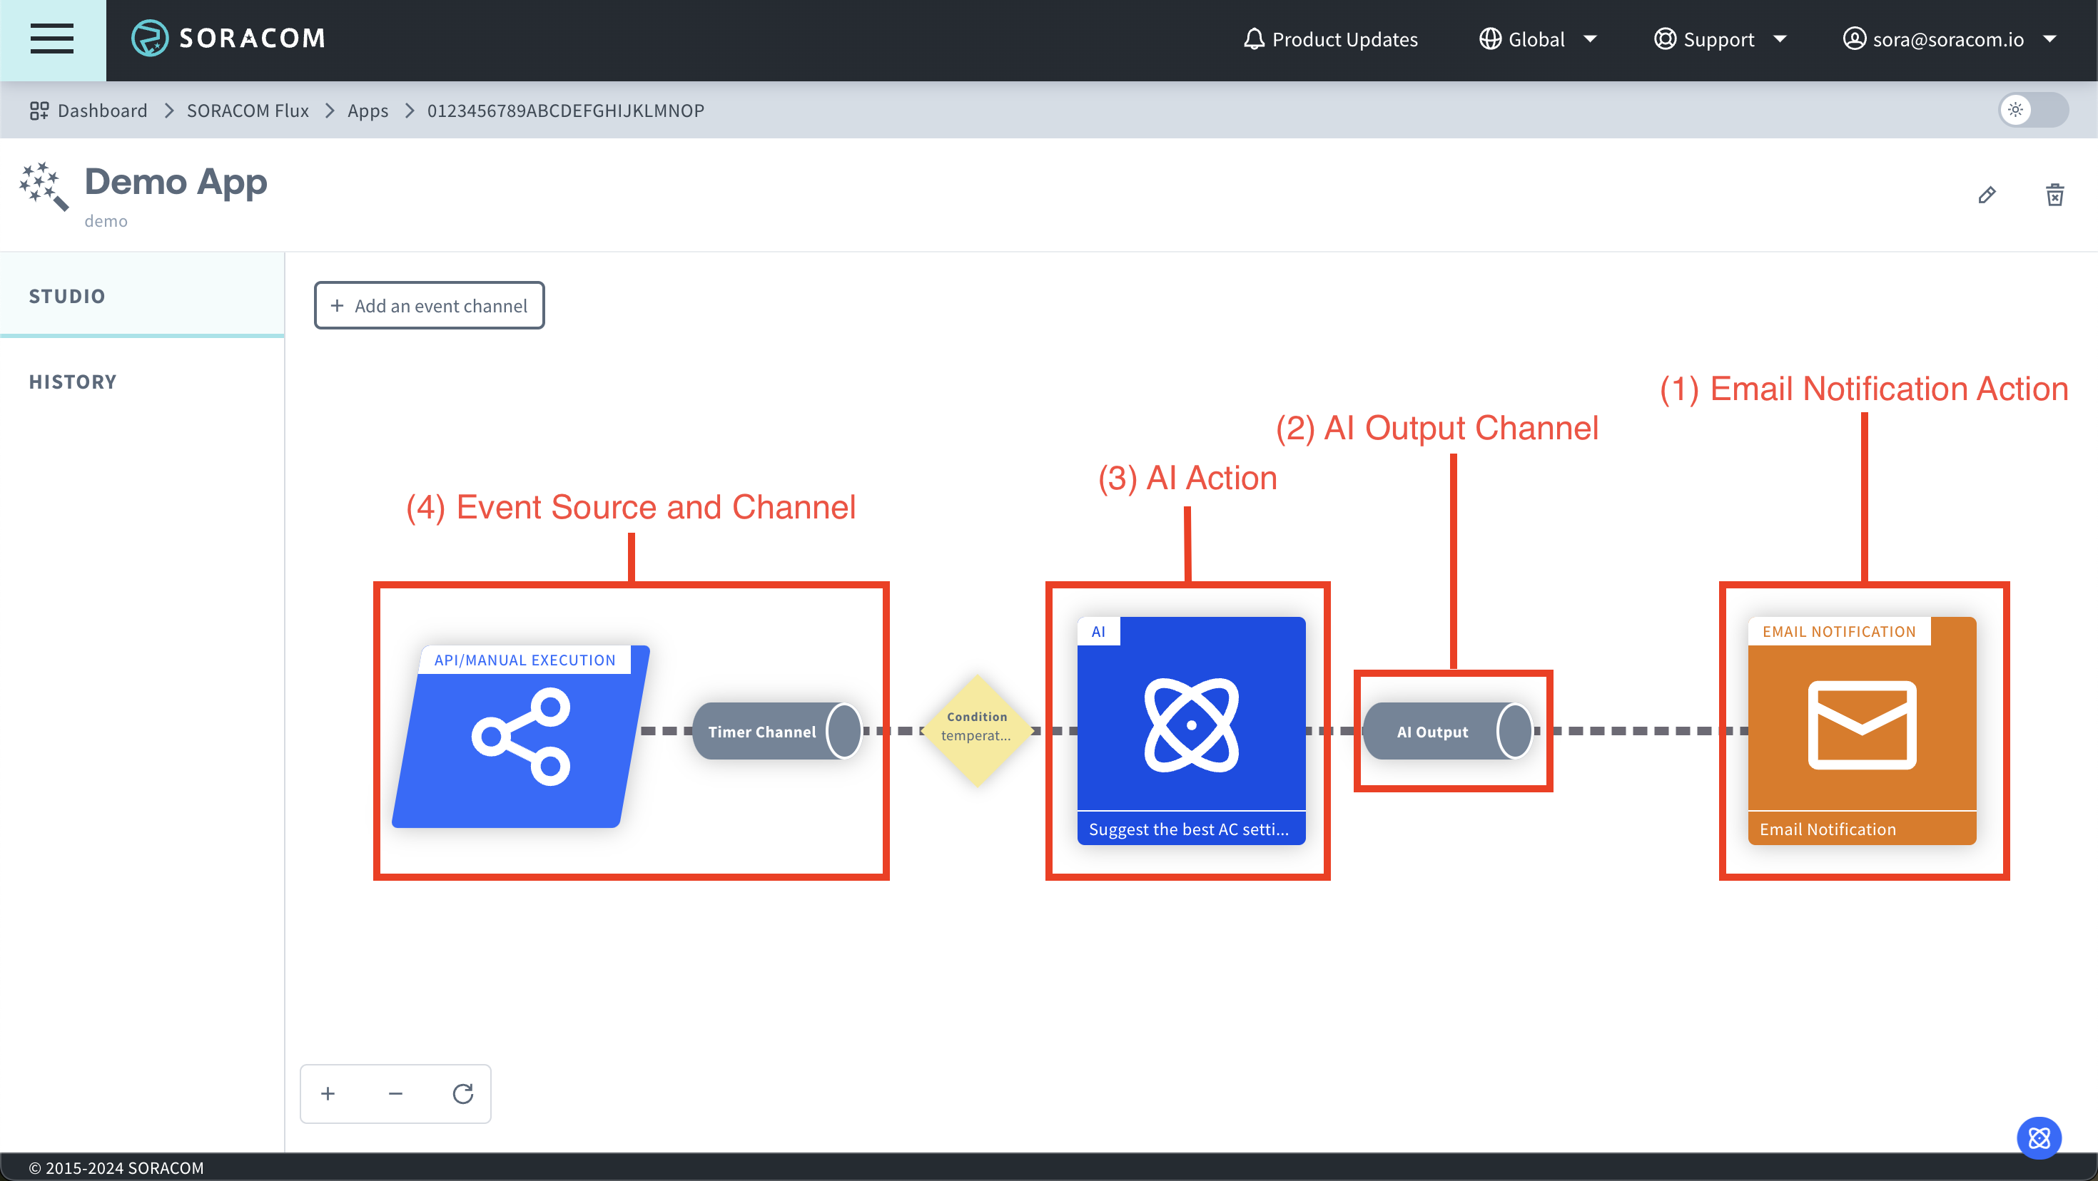Click the Demo App title
Viewport: 2098px width, 1181px height.
coord(176,182)
